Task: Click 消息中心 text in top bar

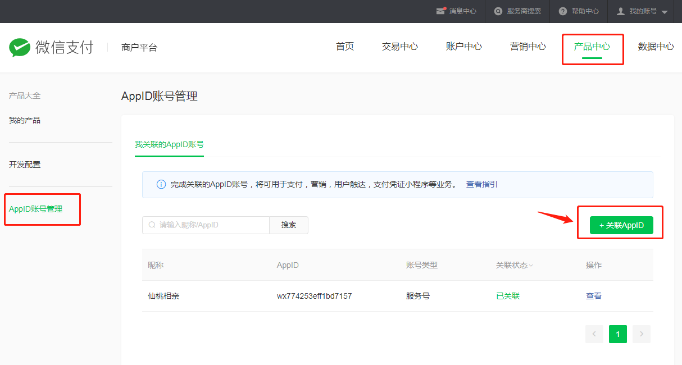Action: (463, 11)
